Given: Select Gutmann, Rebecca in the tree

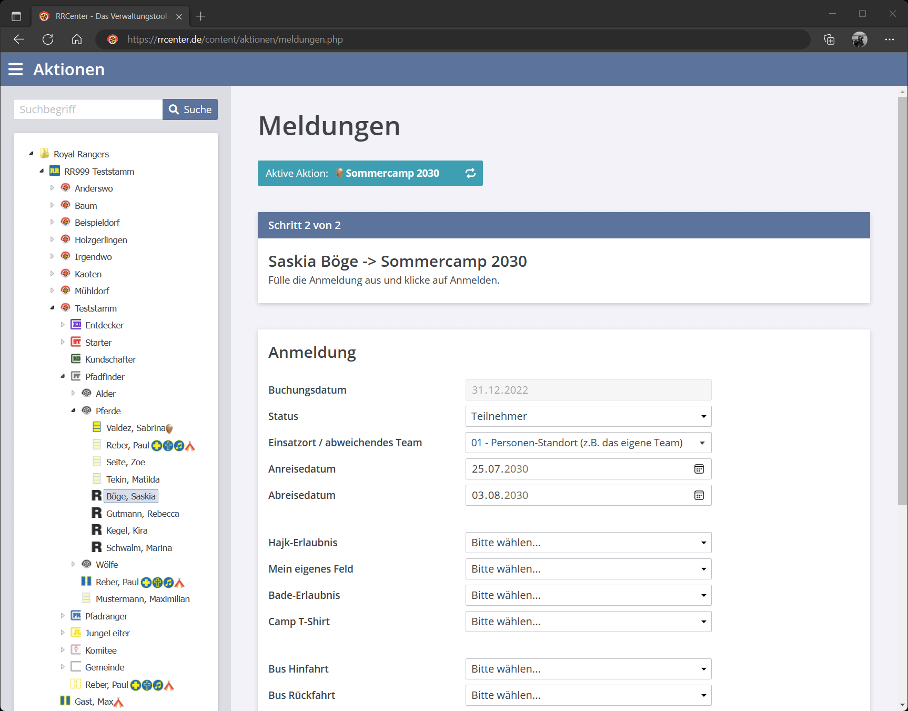Looking at the screenshot, I should pos(143,514).
